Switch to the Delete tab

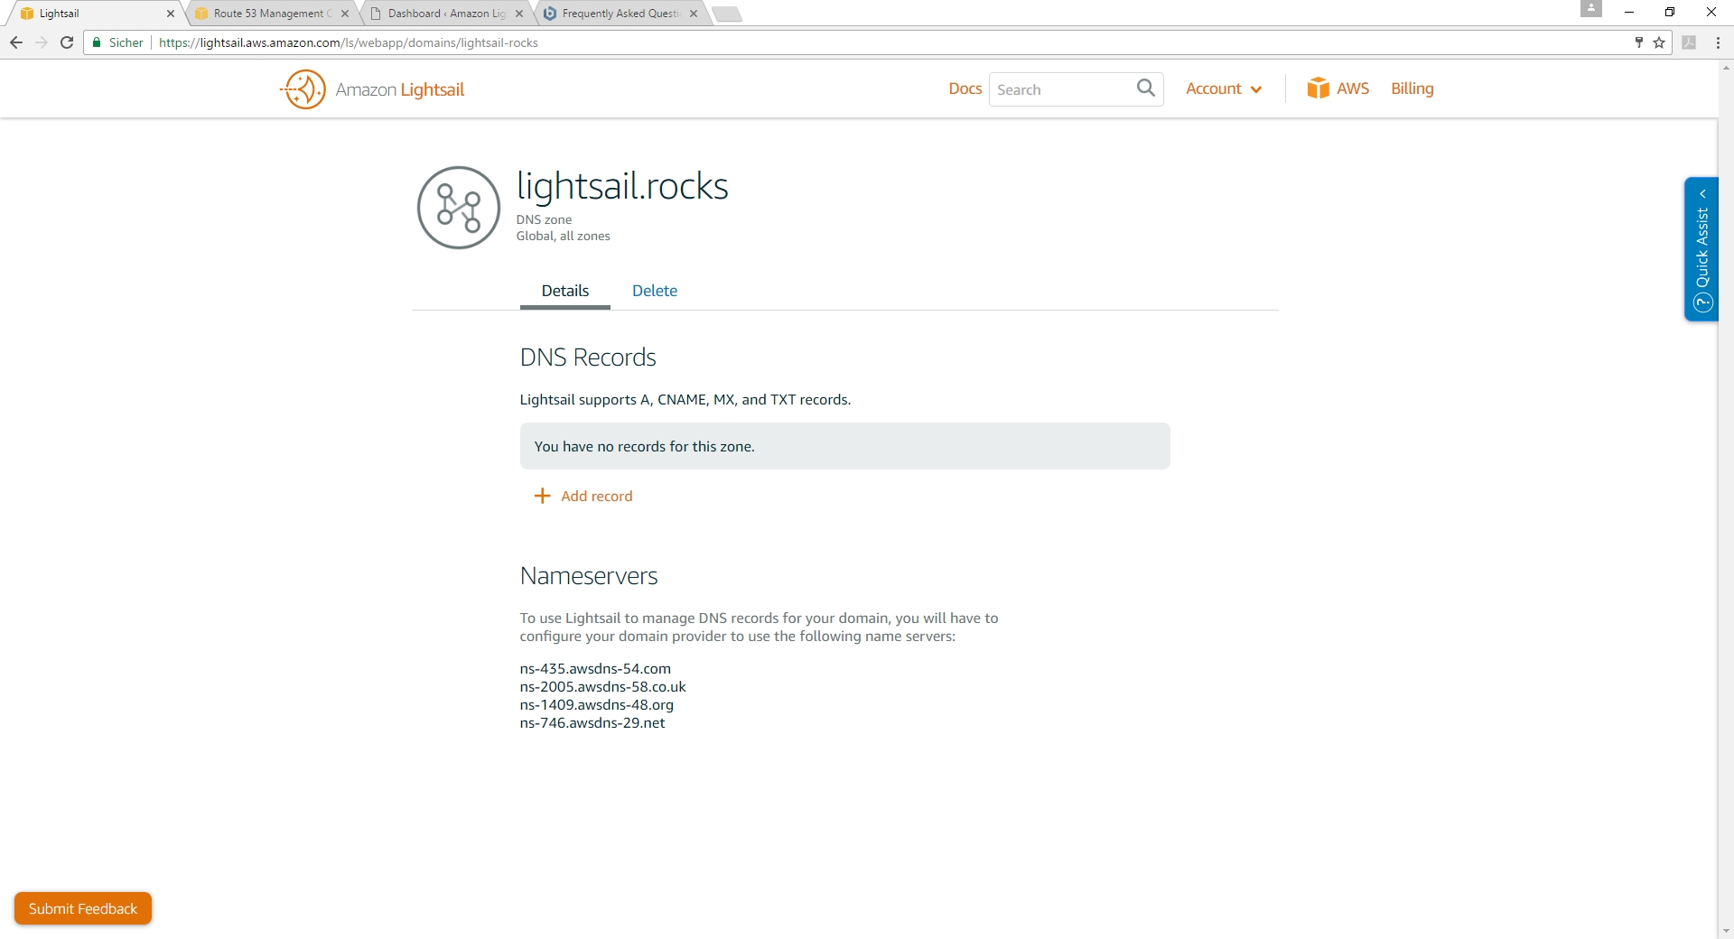(654, 291)
